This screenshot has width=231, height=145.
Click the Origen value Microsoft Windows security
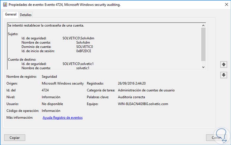[x=62, y=84]
